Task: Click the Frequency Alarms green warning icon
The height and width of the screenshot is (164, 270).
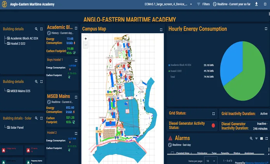Action: (28, 162)
